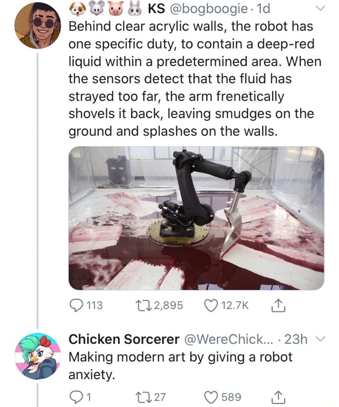Like Chicken Sorcerer's reply with 589 likes

(211, 397)
